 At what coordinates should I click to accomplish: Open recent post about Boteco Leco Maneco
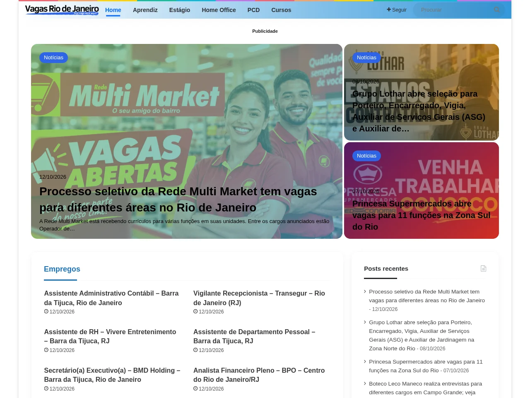pyautogui.click(x=426, y=388)
